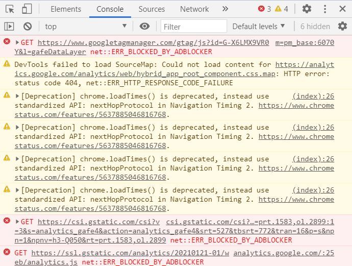Clear the console

pyautogui.click(x=28, y=27)
